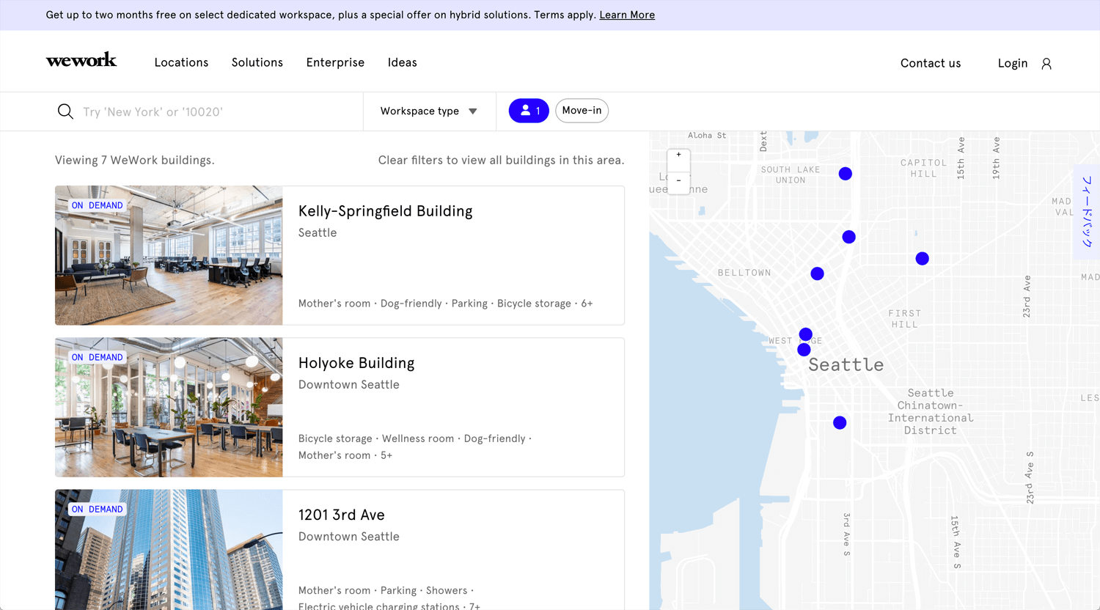Open the user profile icon next to Login
Image resolution: width=1100 pixels, height=610 pixels.
pyautogui.click(x=1046, y=64)
